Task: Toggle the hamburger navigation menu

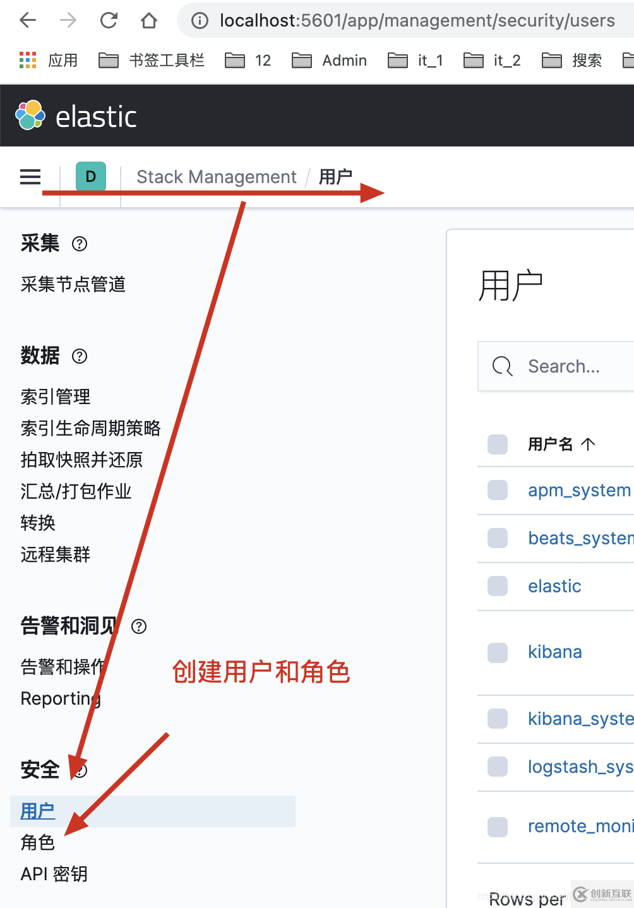Action: pyautogui.click(x=30, y=177)
